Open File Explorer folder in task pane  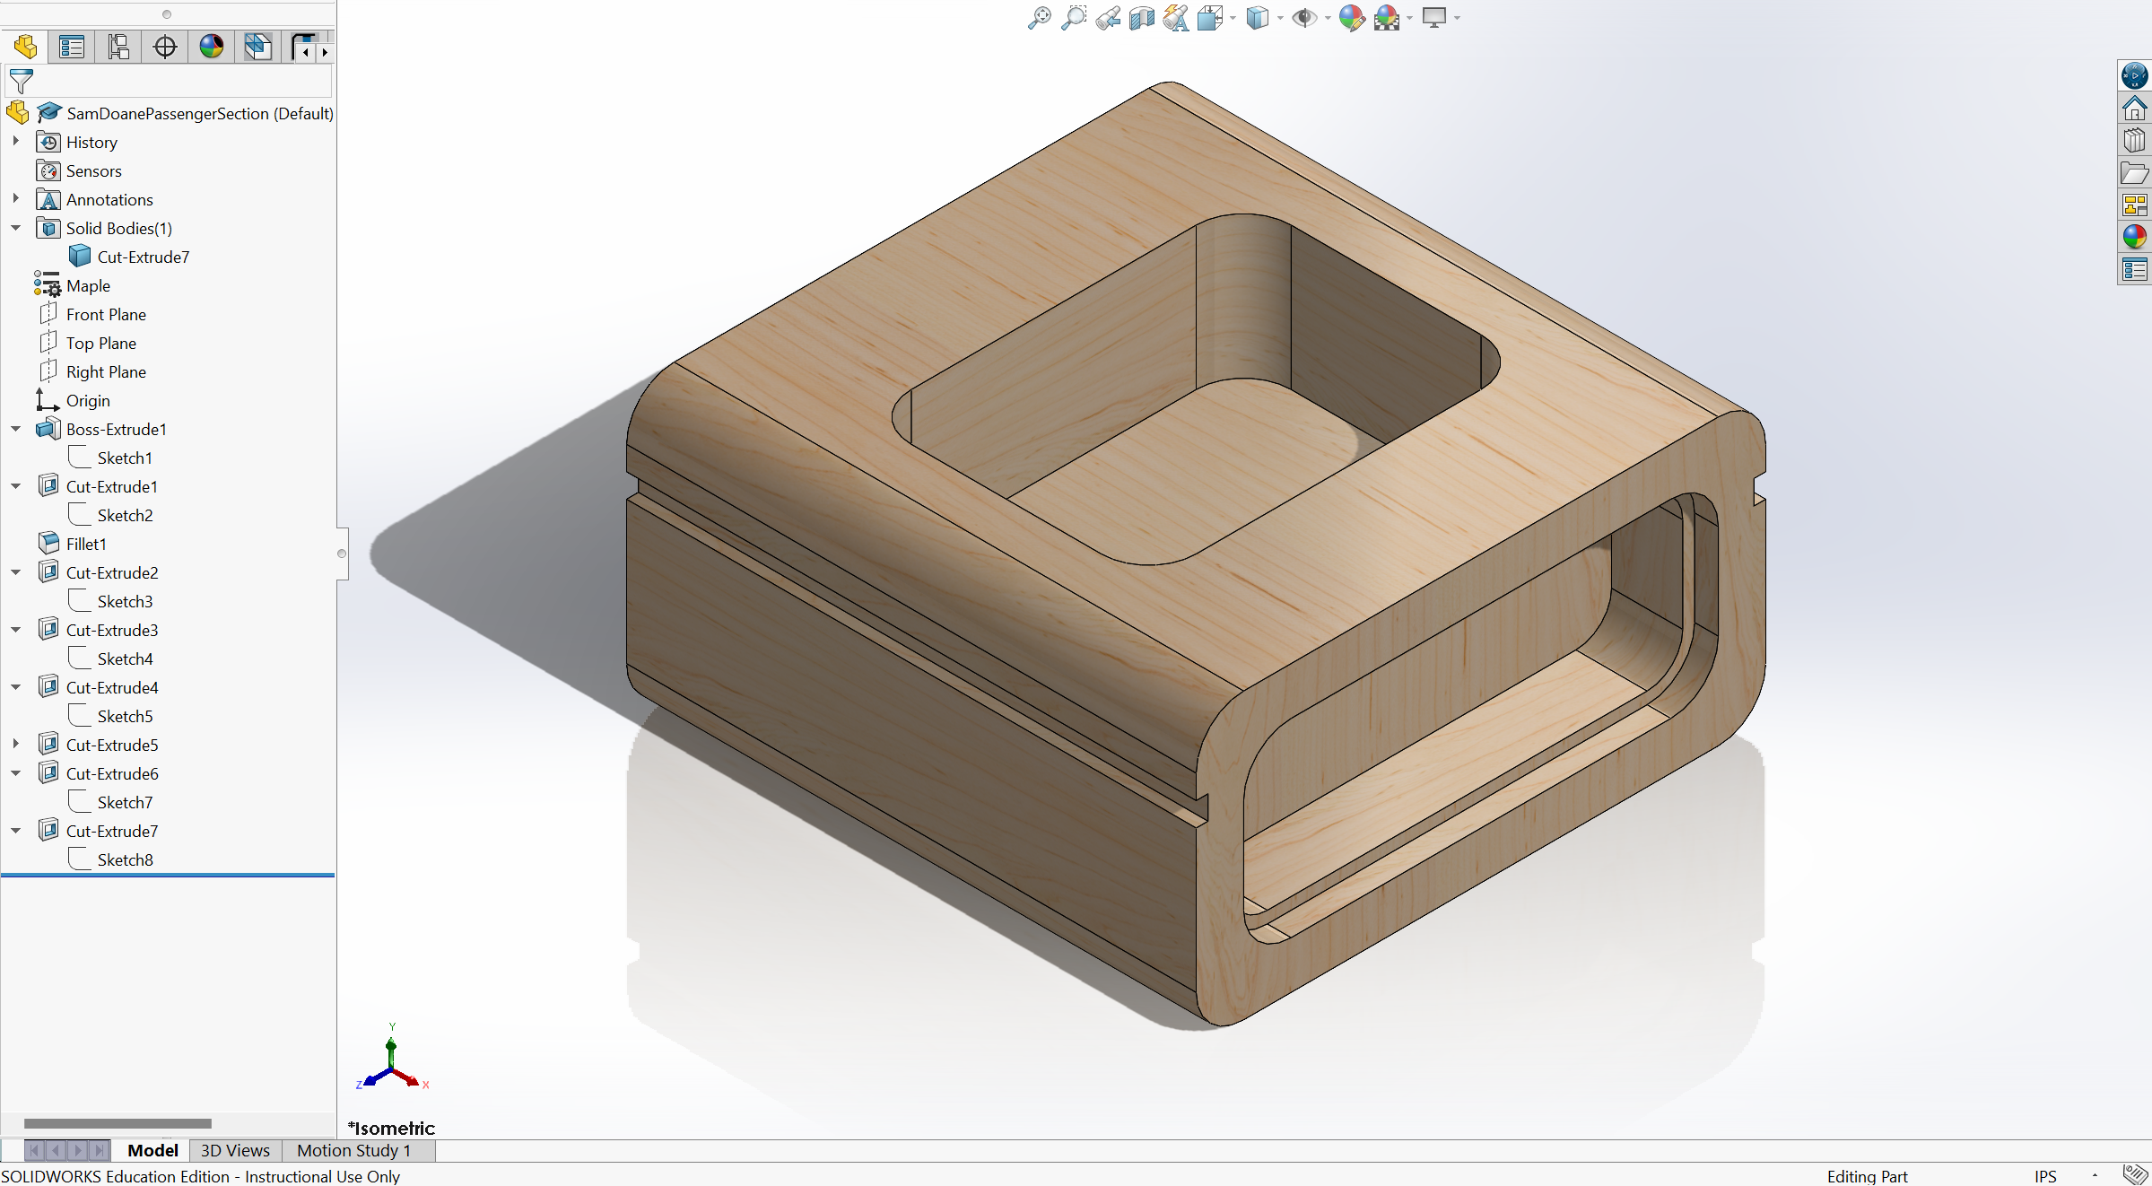pos(2134,173)
